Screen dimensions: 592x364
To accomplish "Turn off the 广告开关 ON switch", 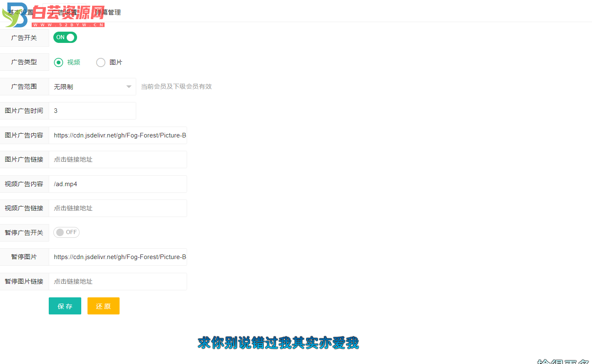I will click(65, 37).
